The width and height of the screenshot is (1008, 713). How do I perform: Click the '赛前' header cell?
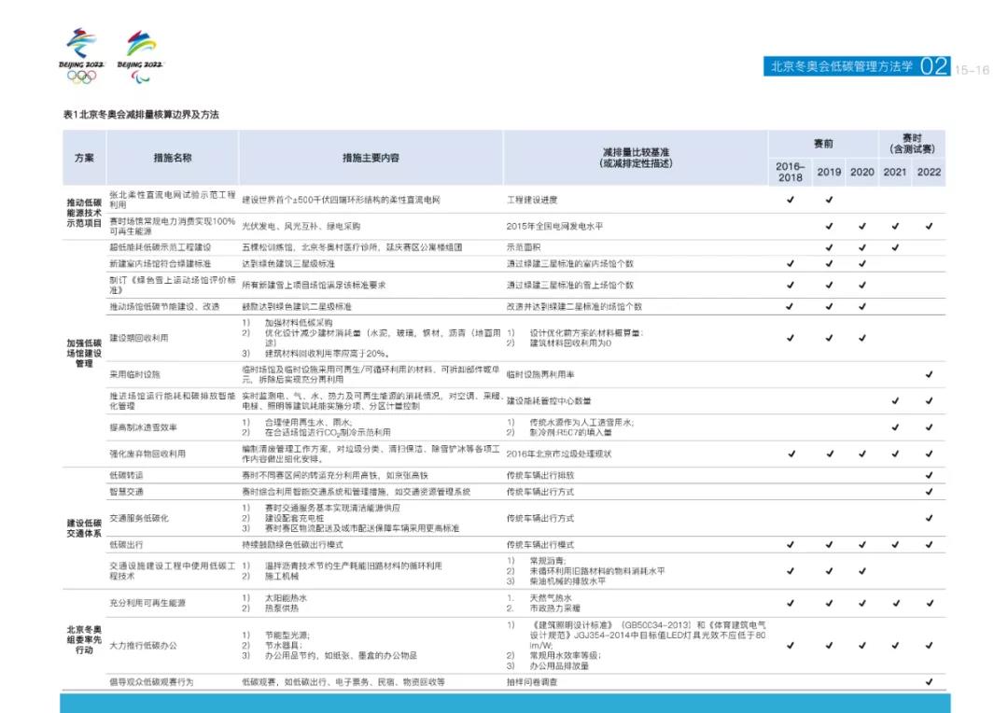[823, 144]
